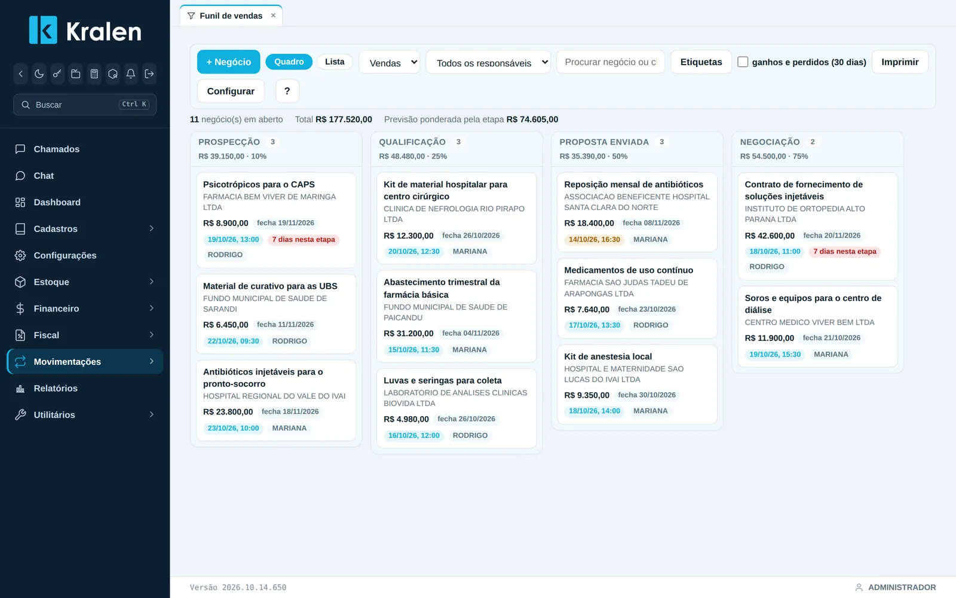Click the Estoque box icon
This screenshot has height=598, width=956.
20,282
